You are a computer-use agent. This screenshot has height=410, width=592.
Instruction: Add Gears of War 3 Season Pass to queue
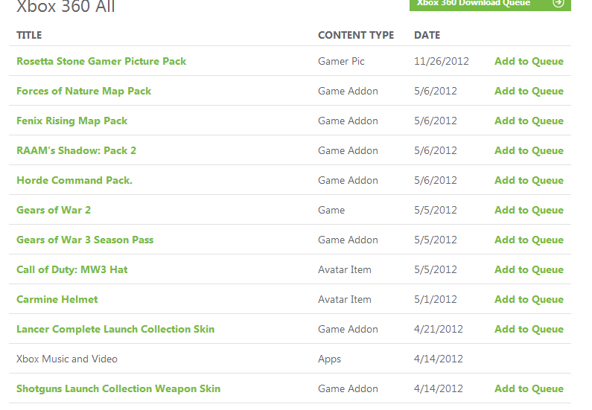pos(529,240)
